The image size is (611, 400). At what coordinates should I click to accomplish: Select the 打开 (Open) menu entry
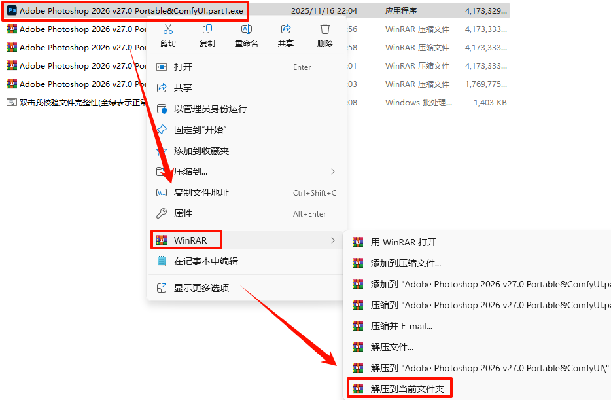point(246,67)
